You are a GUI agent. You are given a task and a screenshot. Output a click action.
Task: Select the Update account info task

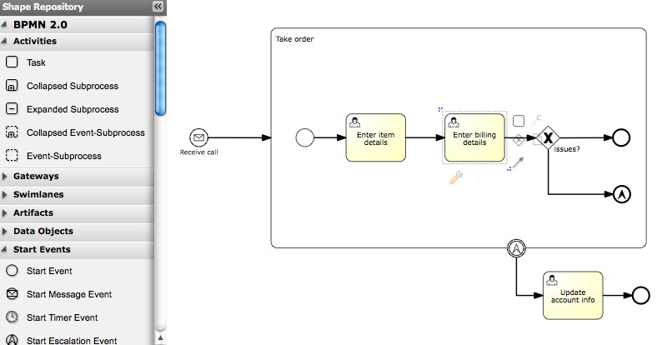(x=572, y=295)
